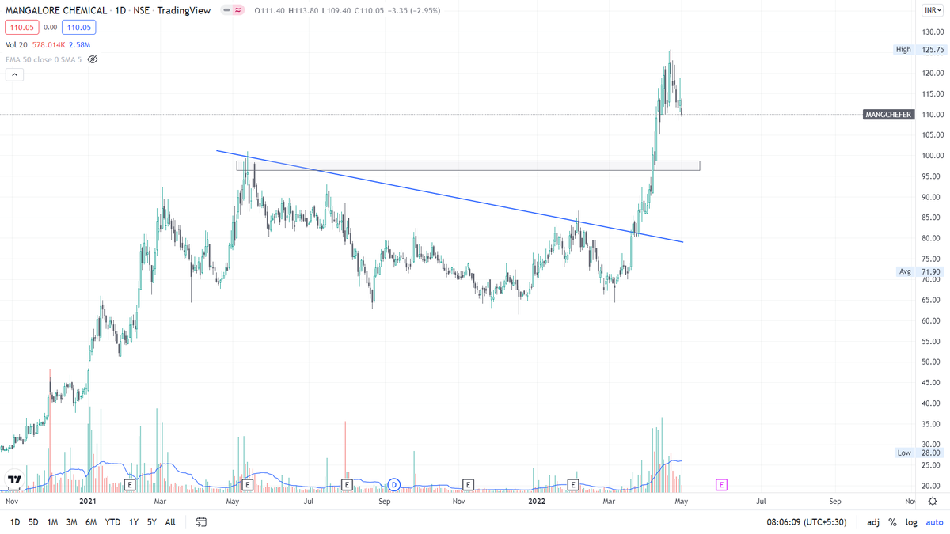Click the MANGCHEFER price label
The height and width of the screenshot is (534, 950).
coord(889,115)
